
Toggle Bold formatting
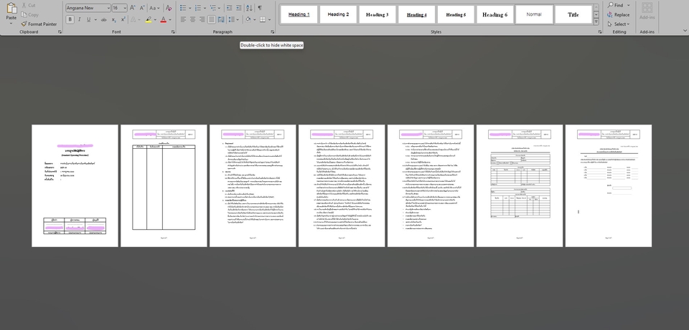tap(70, 20)
